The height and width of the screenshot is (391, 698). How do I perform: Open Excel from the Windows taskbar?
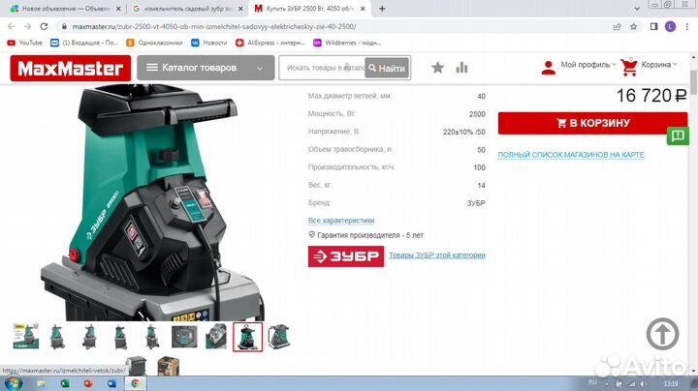click(64, 383)
